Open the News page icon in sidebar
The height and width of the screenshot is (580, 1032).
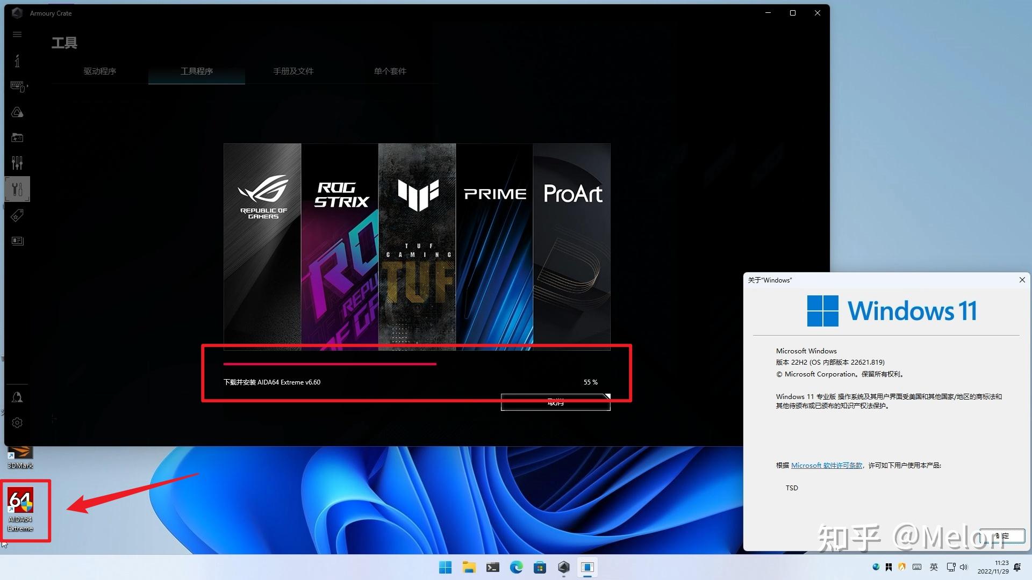pyautogui.click(x=17, y=241)
